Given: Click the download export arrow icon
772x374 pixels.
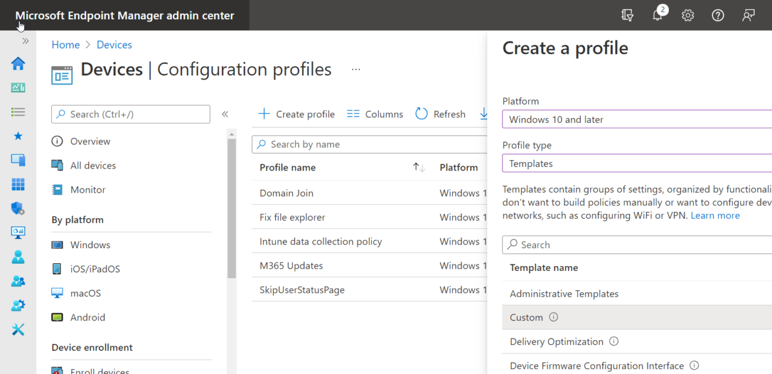Looking at the screenshot, I should [x=484, y=114].
